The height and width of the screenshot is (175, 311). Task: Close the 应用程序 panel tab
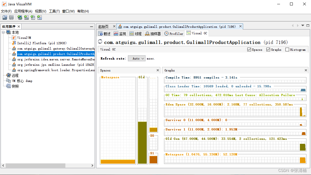(19, 27)
